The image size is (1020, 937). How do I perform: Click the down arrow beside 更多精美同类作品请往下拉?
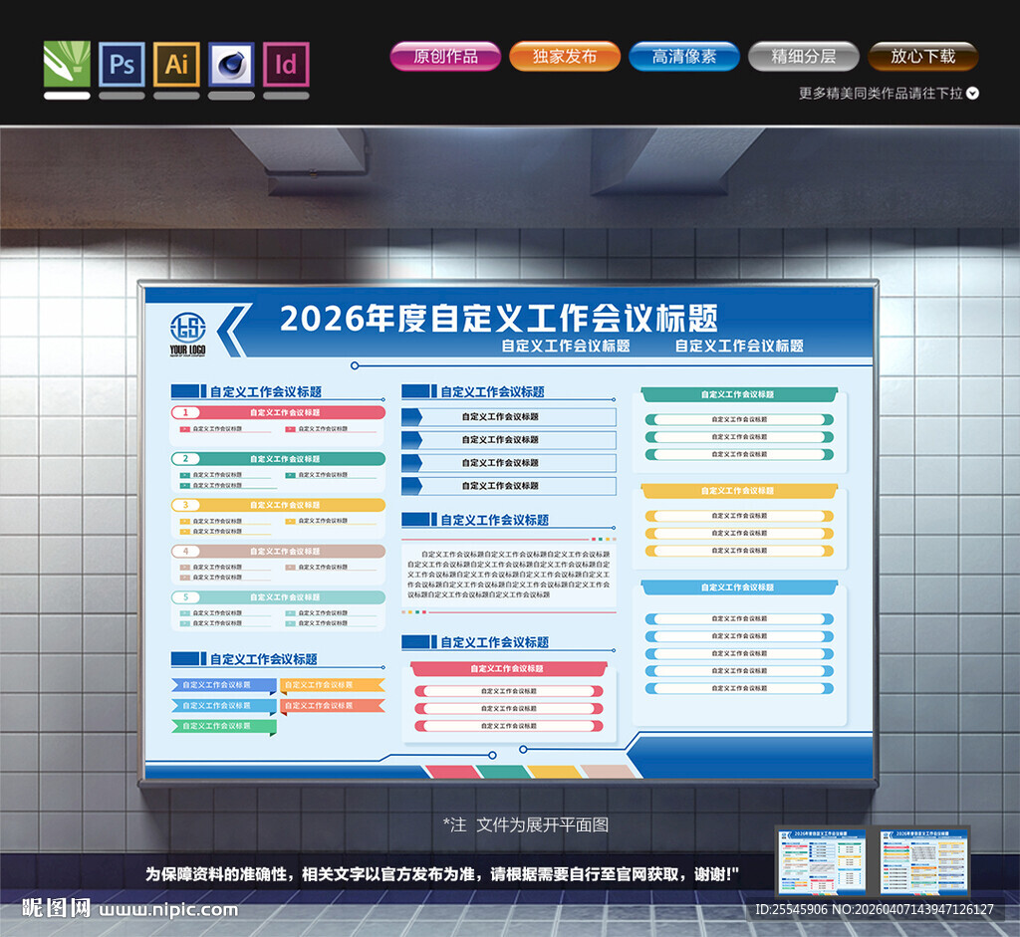(x=972, y=93)
